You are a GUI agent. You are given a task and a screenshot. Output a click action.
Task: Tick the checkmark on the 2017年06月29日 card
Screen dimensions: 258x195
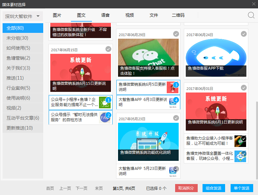pos(176,34)
